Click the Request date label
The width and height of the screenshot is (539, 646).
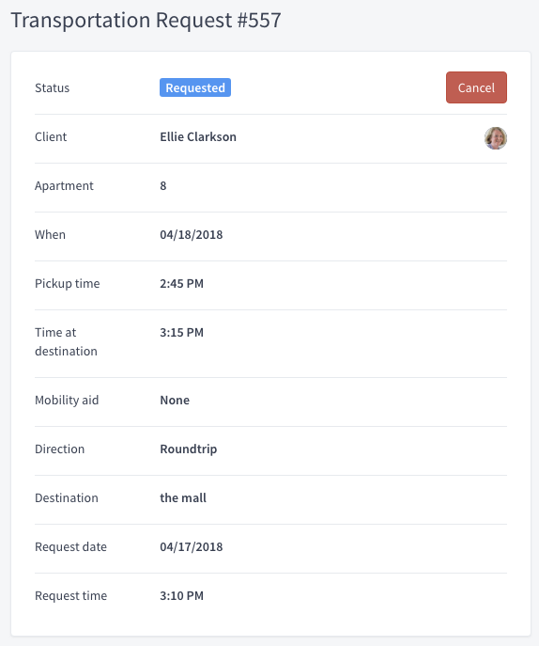70,546
